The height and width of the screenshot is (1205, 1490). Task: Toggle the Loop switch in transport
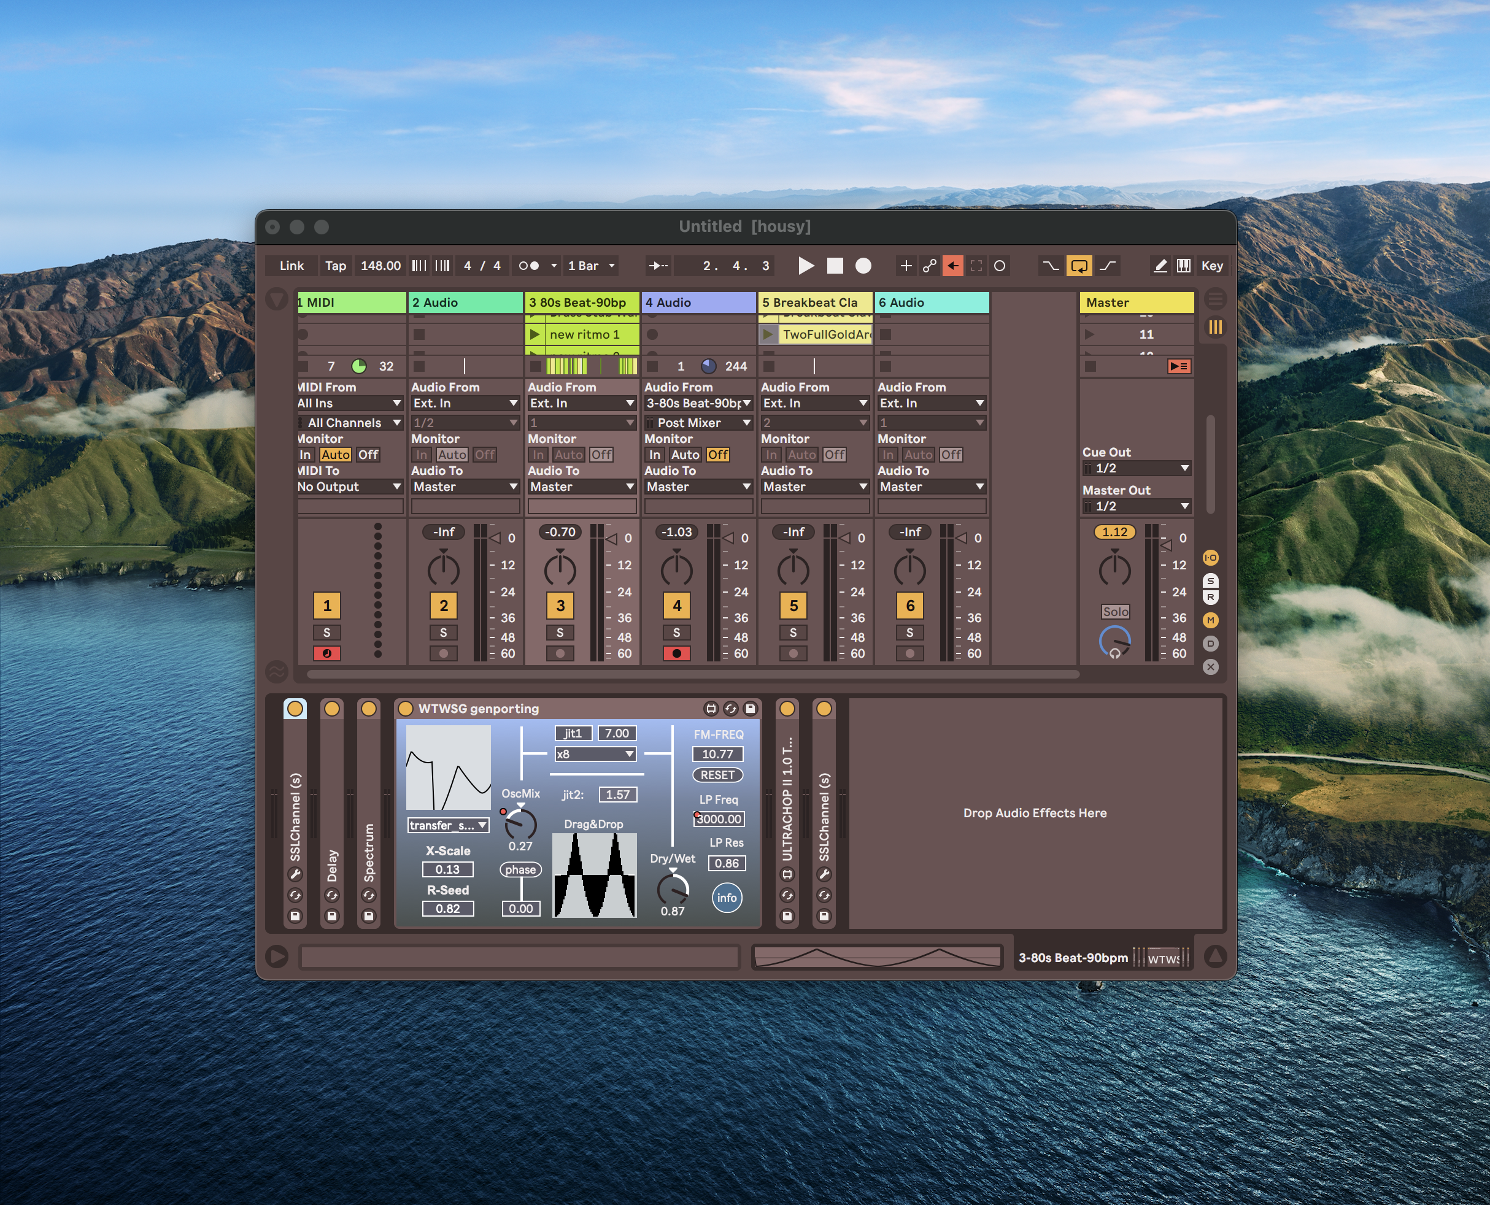pos(1079,265)
